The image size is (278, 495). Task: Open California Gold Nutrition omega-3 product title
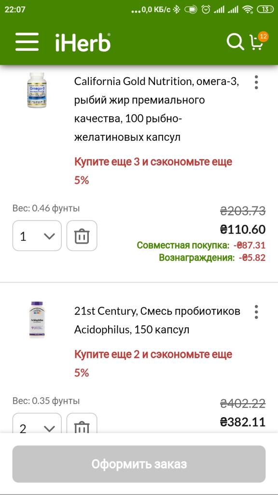(x=157, y=110)
